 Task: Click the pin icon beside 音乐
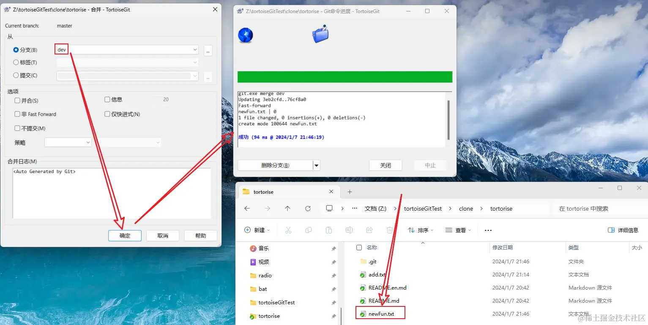point(334,249)
